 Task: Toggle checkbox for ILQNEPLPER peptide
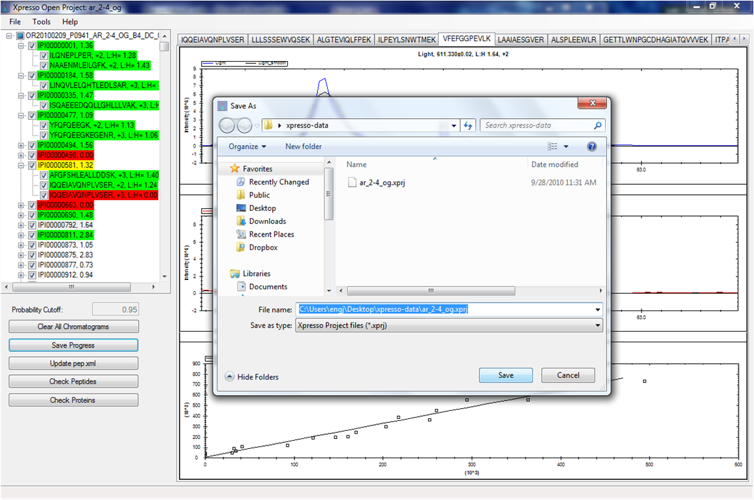(44, 56)
